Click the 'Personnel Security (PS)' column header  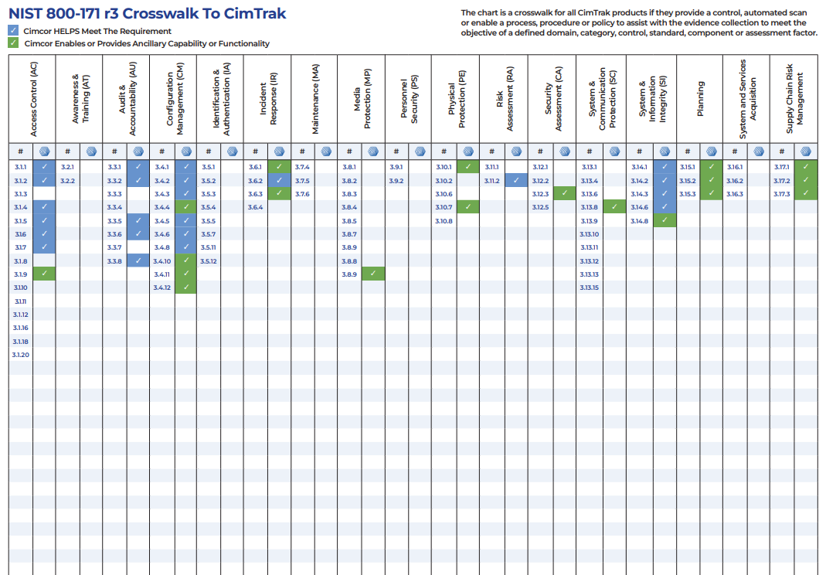(409, 99)
